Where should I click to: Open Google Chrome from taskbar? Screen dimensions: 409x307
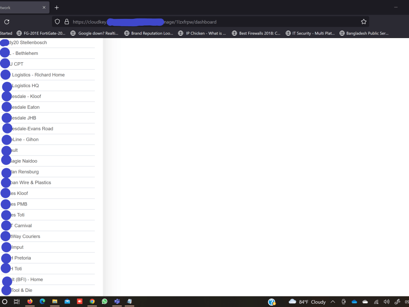pos(92,302)
